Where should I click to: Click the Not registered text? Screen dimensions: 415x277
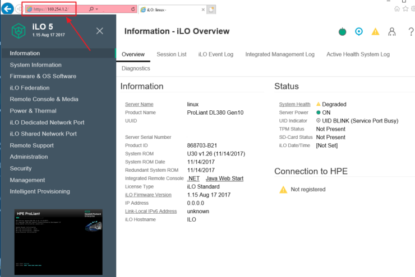[x=308, y=190]
